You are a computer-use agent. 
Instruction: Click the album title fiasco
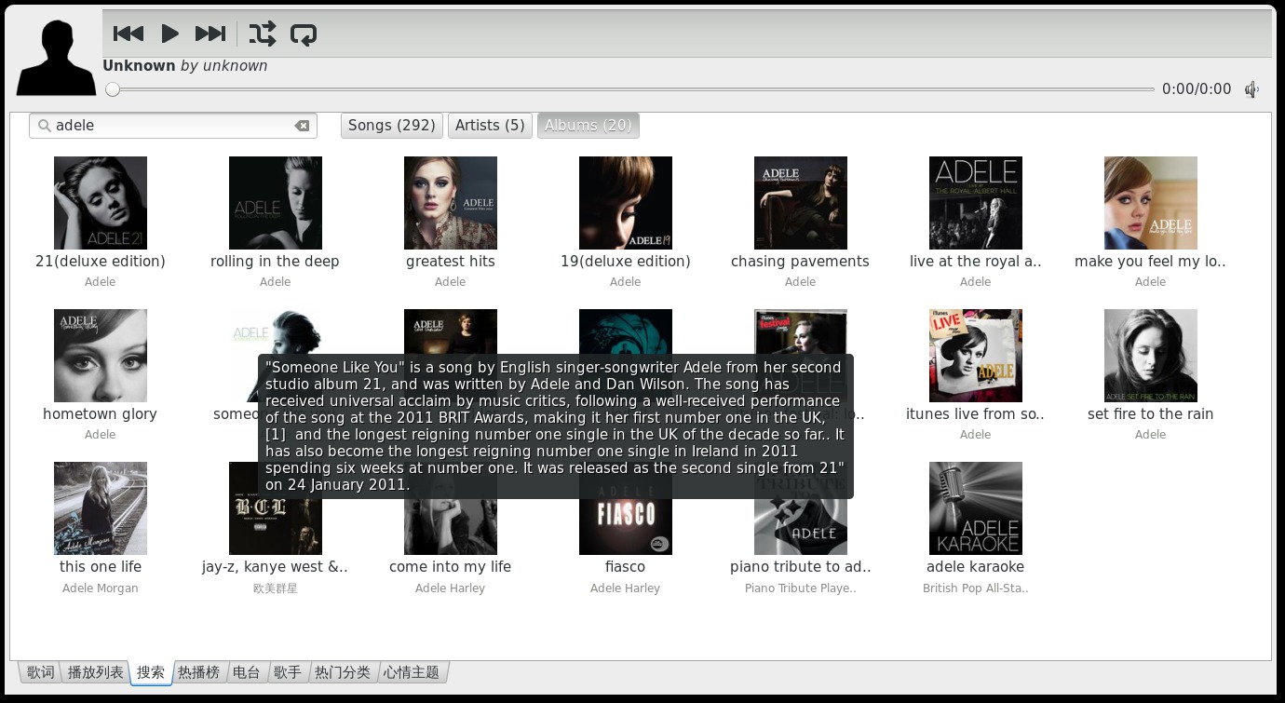pyautogui.click(x=626, y=567)
